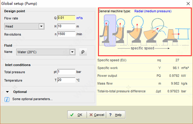Image resolution: width=193 pixels, height=124 pixels.
Task: Click the Flow rate Q input field
Action: [66, 18]
